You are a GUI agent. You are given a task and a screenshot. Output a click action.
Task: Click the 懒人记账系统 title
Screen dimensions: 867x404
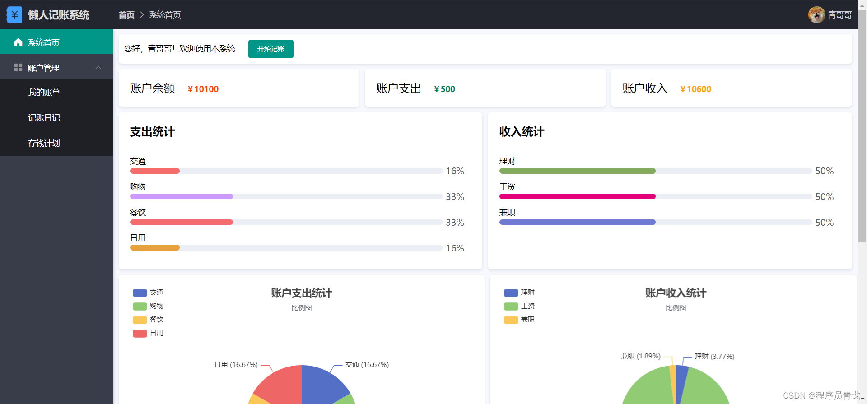(59, 15)
